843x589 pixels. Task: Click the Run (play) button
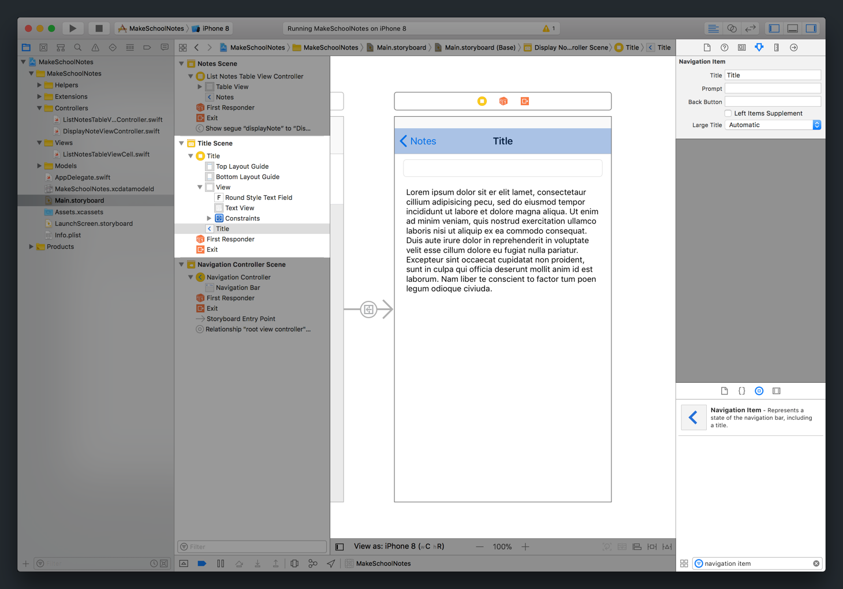click(x=72, y=28)
